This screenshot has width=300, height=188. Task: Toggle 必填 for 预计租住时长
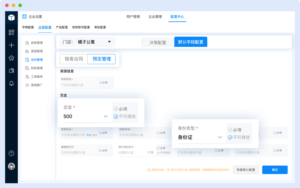click(158, 148)
